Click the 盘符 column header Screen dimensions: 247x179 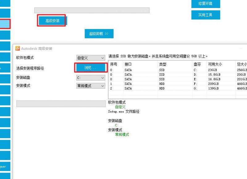(x=197, y=65)
